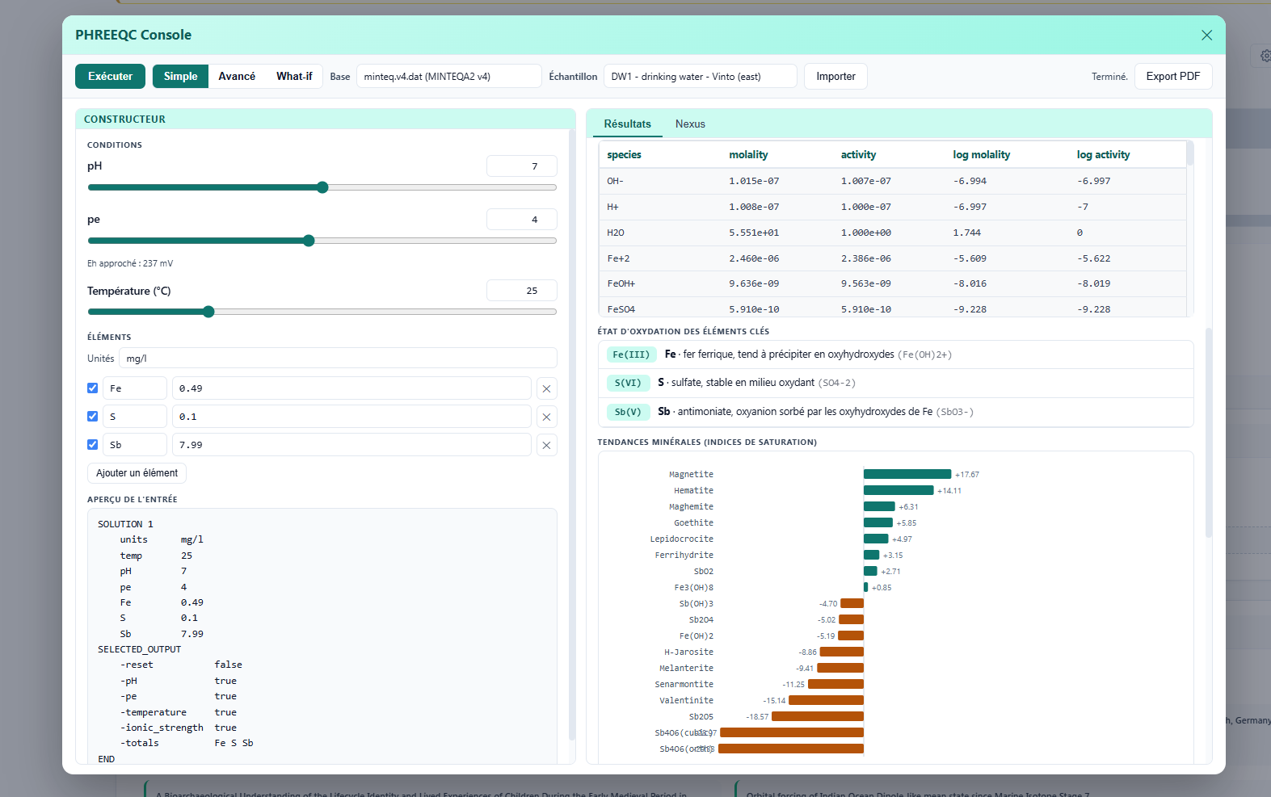Switch to the Nexus tab
This screenshot has width=1271, height=797.
(x=690, y=124)
